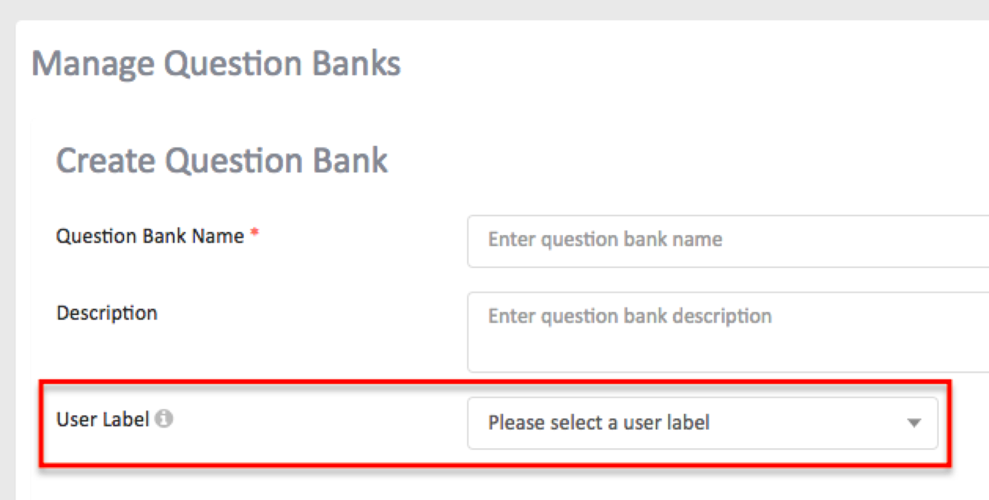Click the gray background strip above the form panel
Screen dimensions: 989x500
click(x=494, y=10)
